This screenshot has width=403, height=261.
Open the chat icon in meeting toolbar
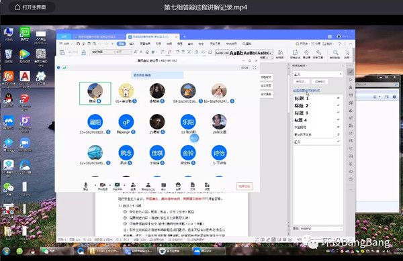163,187
